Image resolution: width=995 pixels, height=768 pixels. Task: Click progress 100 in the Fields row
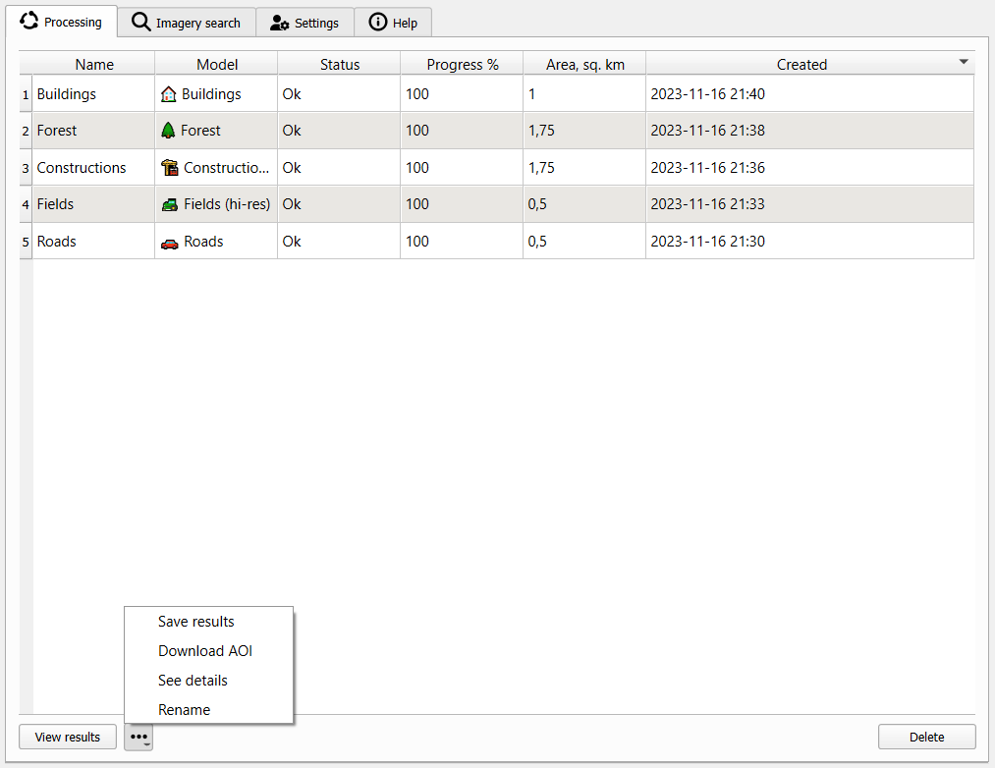point(416,203)
